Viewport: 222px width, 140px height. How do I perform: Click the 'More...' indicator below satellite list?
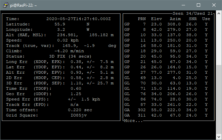click(133, 121)
